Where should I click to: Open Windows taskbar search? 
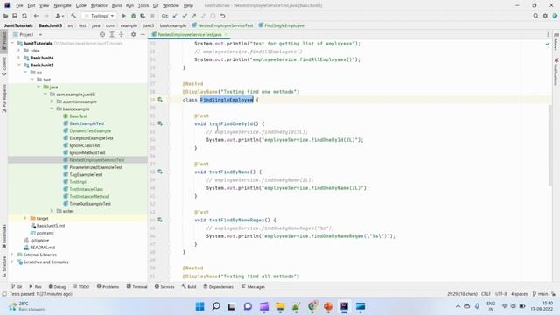216,306
